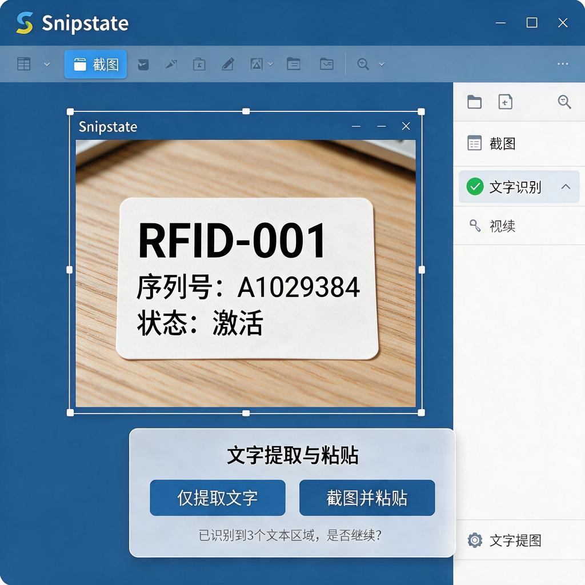Viewport: 585px width, 585px height.
Task: Select the 文字识别 side panel item
Action: (519, 187)
